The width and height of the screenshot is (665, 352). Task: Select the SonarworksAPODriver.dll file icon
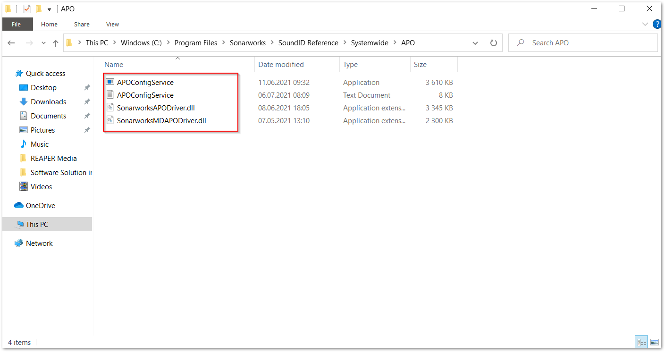pos(110,108)
